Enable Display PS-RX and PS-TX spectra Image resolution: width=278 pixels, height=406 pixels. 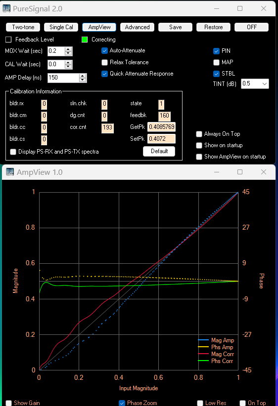tap(13, 152)
